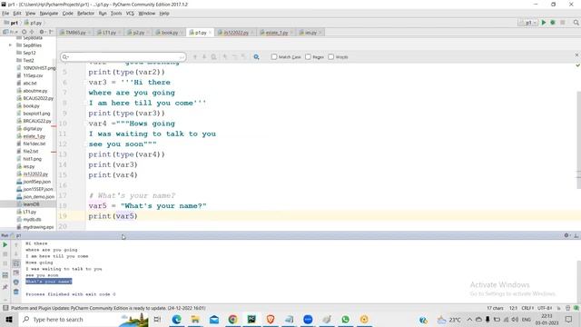Click the pause output icon in Run panel
The image size is (581, 327).
pyautogui.click(x=5, y=263)
